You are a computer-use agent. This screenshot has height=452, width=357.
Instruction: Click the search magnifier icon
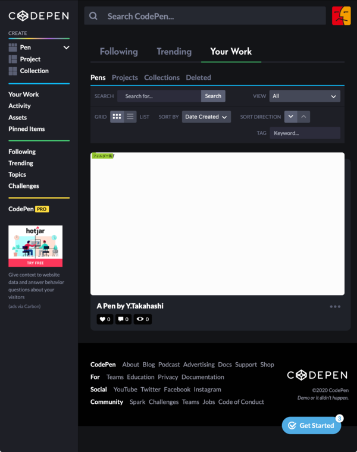[93, 16]
